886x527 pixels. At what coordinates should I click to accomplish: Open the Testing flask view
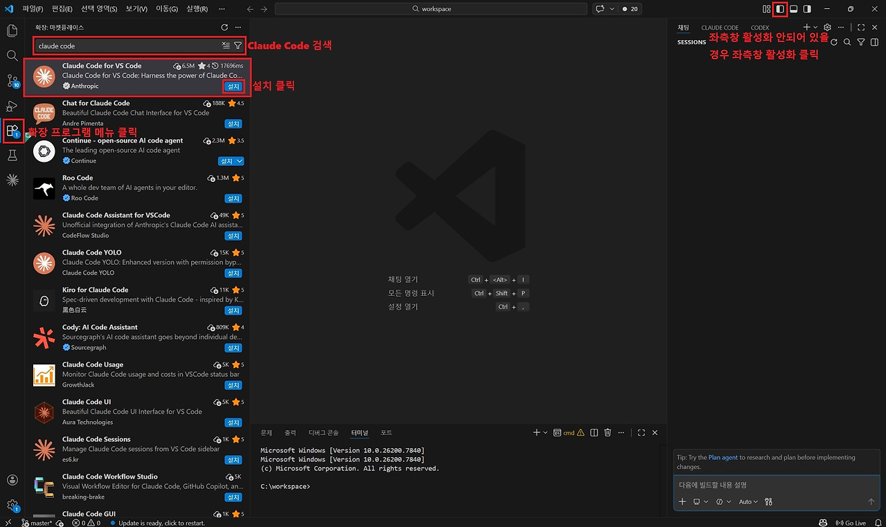(12, 156)
